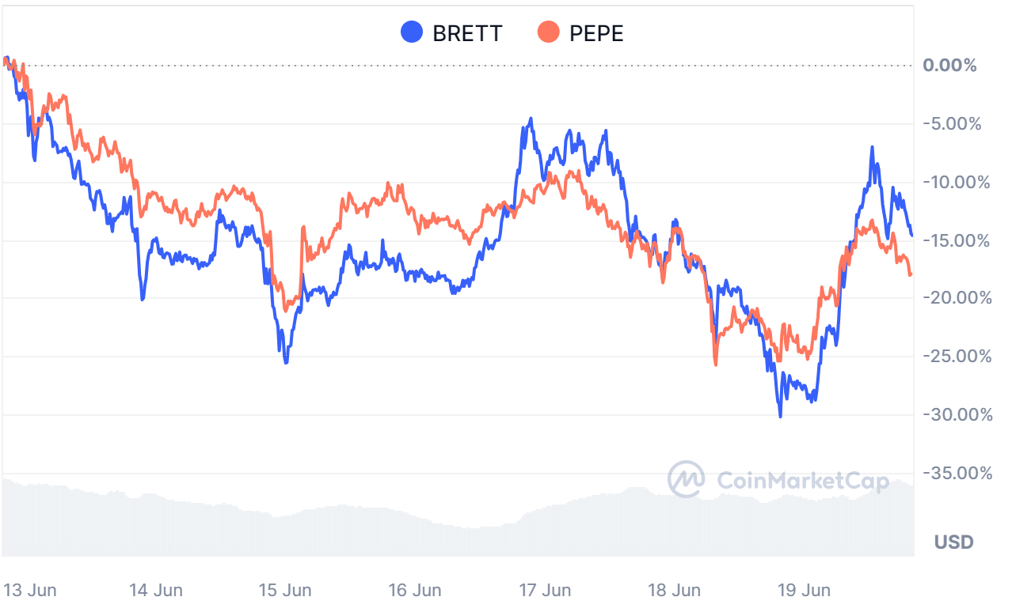The width and height of the screenshot is (1012, 612).
Task: Click the 16 Jun date label
Action: [415, 590]
